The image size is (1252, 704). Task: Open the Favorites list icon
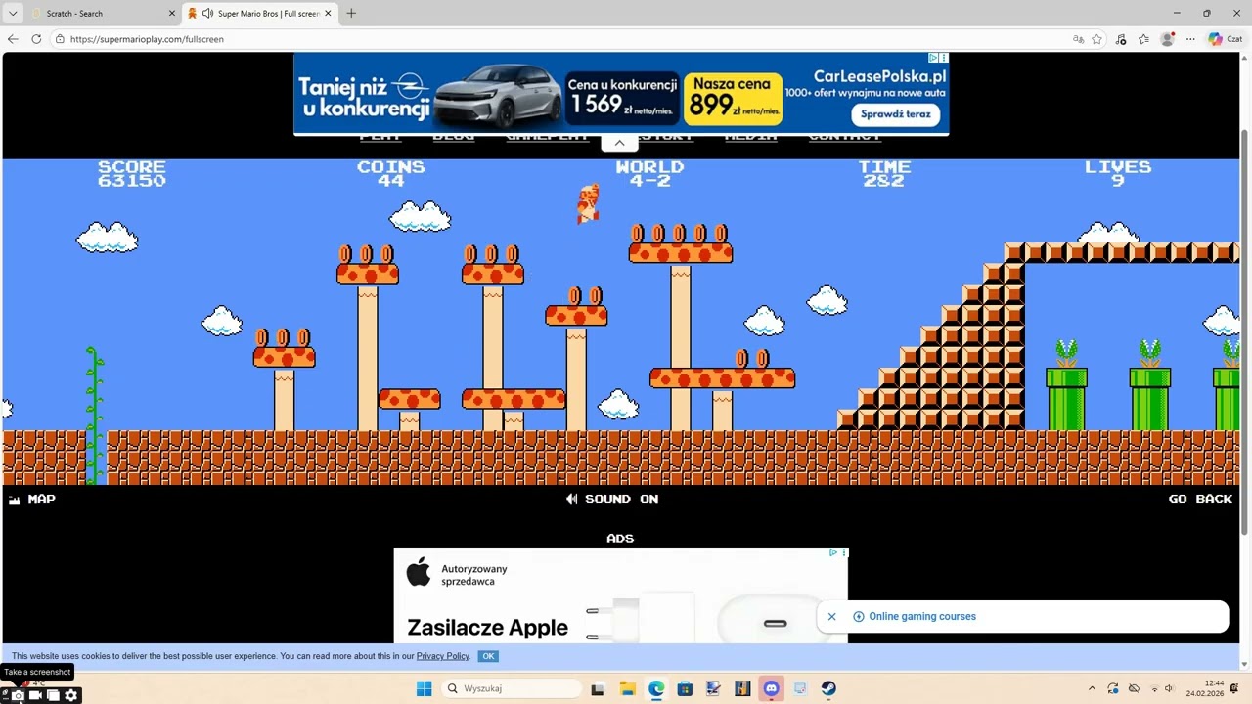click(1143, 39)
